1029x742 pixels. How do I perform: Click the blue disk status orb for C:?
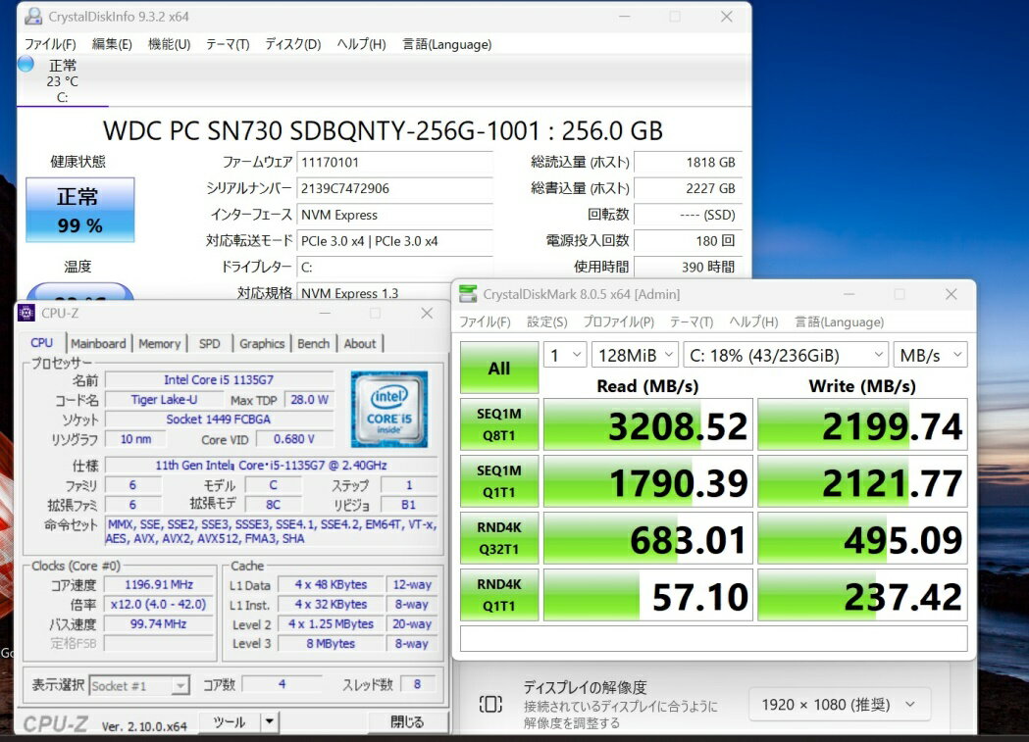coord(26,65)
